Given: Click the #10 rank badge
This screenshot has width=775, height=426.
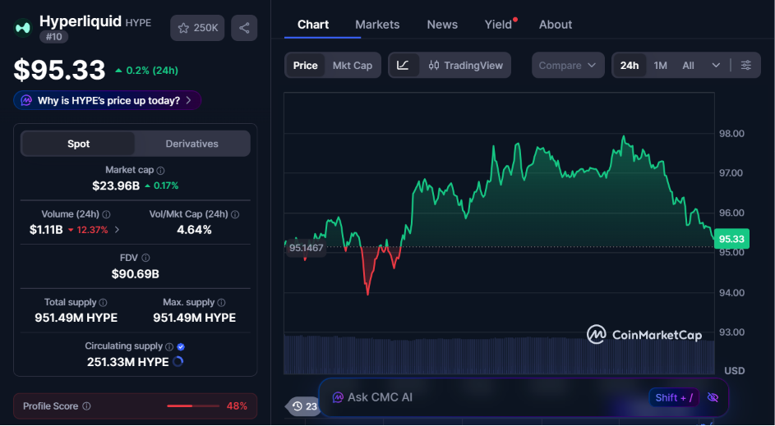Looking at the screenshot, I should (x=54, y=37).
